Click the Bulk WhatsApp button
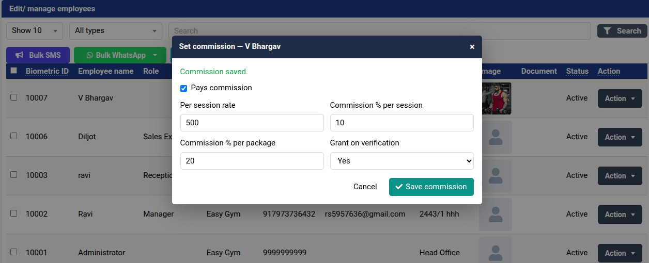This screenshot has width=649, height=263. [x=120, y=55]
